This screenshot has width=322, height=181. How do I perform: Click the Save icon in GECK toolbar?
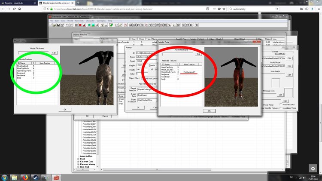[58, 25]
